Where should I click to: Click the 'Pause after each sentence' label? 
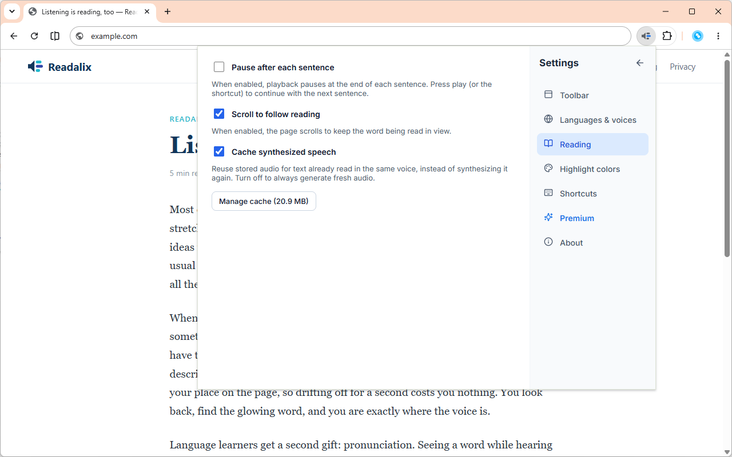click(x=283, y=67)
